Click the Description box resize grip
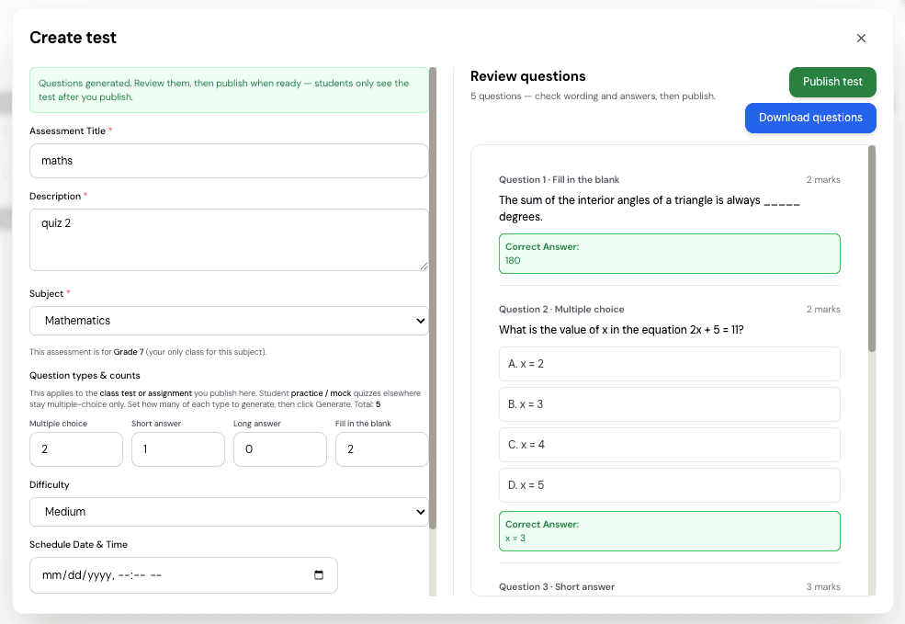The image size is (905, 624). tap(423, 265)
